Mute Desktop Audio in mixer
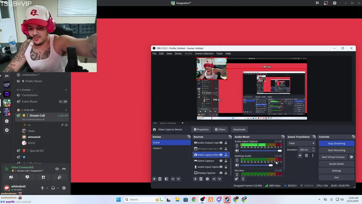The height and width of the screenshot is (204, 362). 237,165
